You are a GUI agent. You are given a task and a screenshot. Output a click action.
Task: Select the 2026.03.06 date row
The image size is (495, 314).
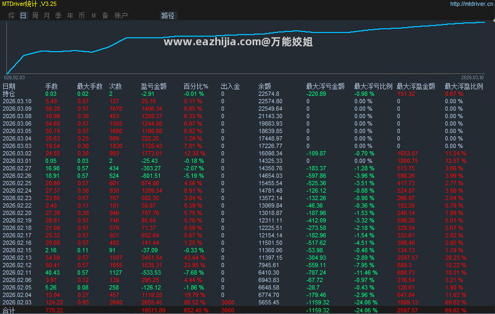click(x=17, y=123)
